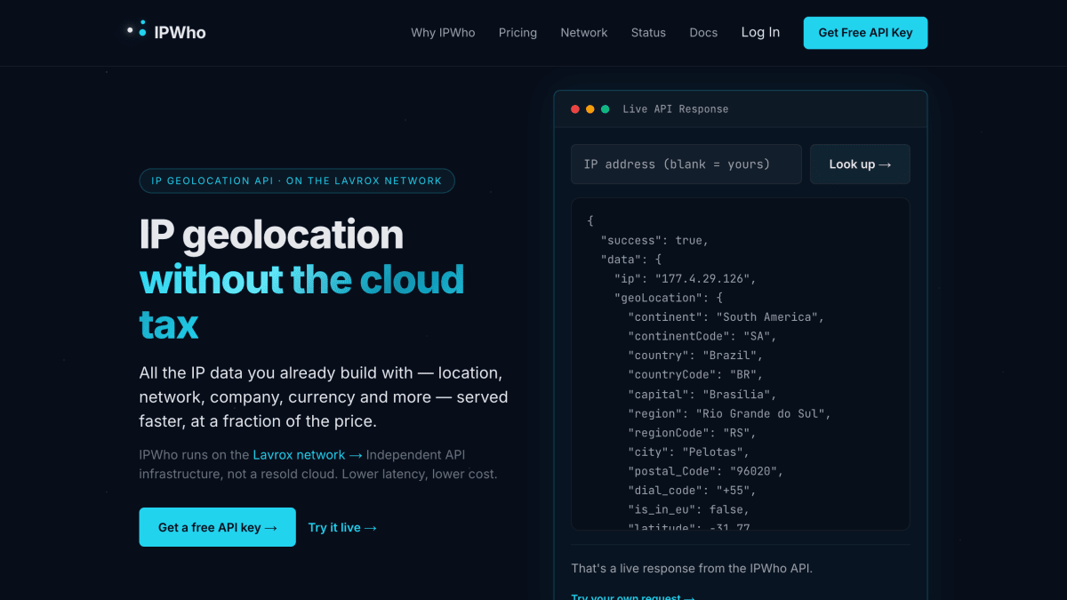Click the red window dot
The image size is (1067, 600).
(x=575, y=109)
